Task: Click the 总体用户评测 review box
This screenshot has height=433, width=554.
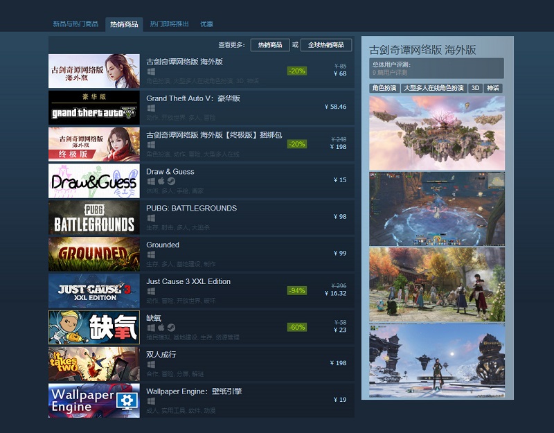Action: click(x=437, y=69)
